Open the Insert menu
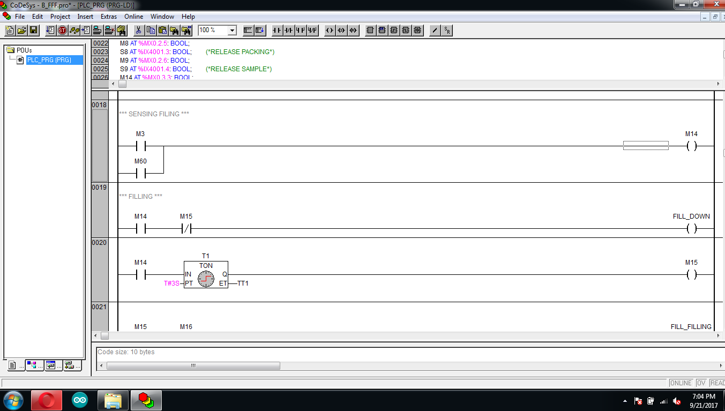The width and height of the screenshot is (725, 411). click(x=85, y=17)
